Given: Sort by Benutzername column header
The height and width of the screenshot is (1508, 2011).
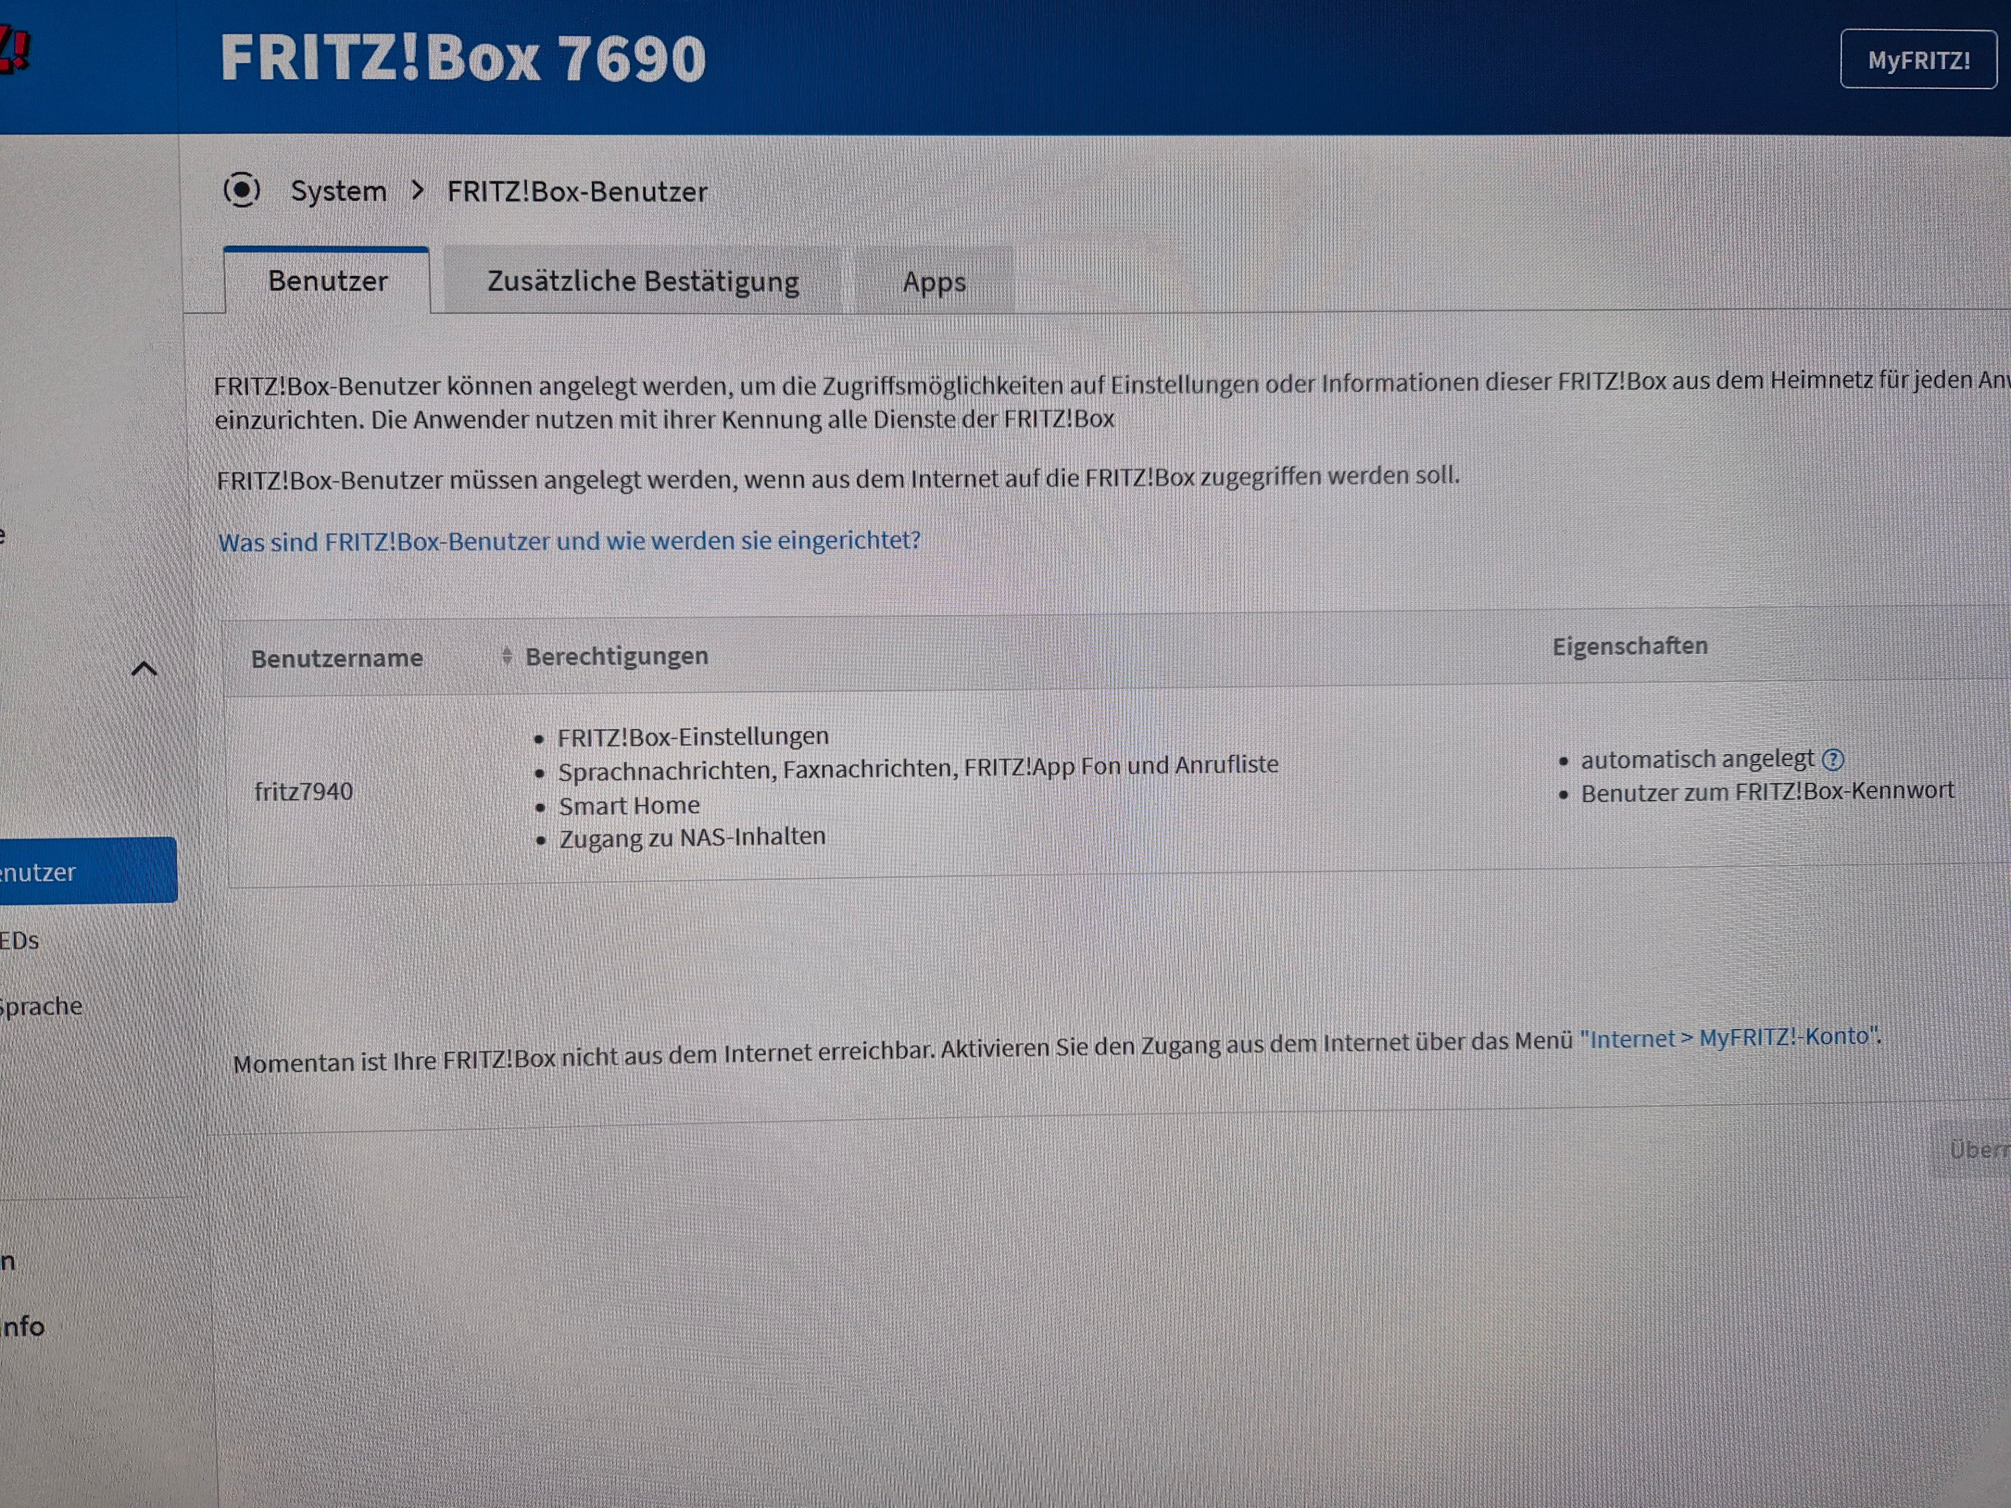Looking at the screenshot, I should [x=336, y=658].
